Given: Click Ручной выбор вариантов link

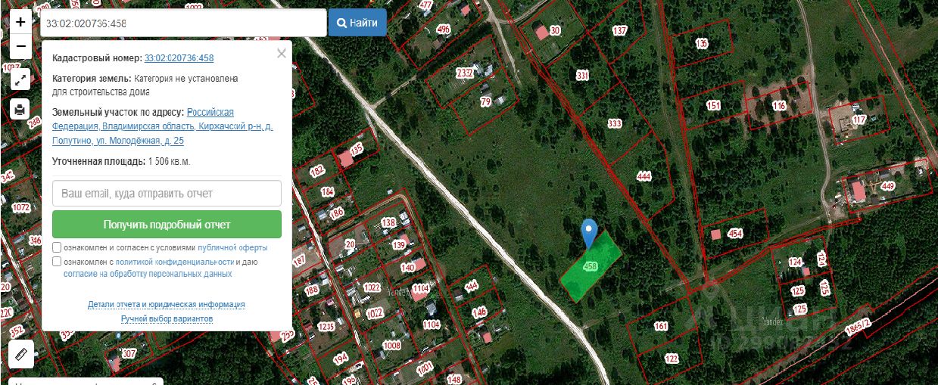Looking at the screenshot, I should [x=167, y=319].
